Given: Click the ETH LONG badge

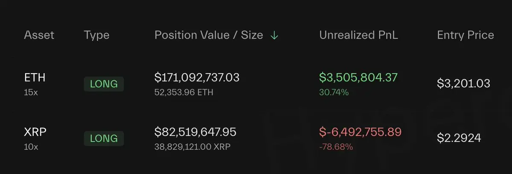Looking at the screenshot, I should (x=104, y=84).
